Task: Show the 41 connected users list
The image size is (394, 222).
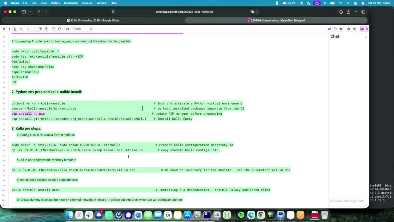Action: [x=364, y=29]
